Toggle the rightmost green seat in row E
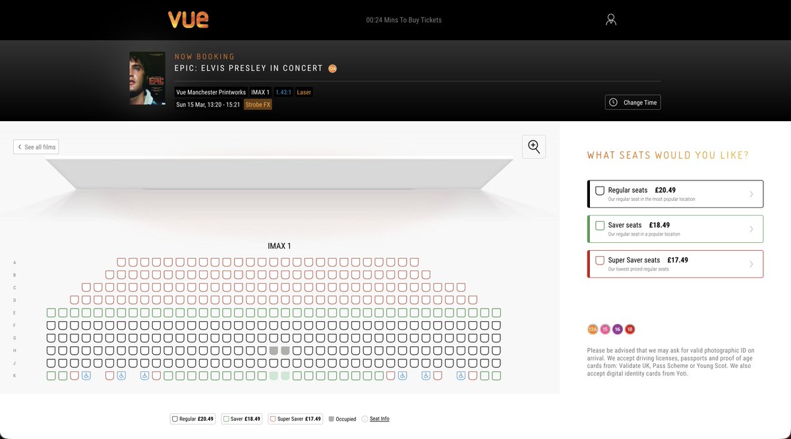This screenshot has height=439, width=791. tap(496, 313)
